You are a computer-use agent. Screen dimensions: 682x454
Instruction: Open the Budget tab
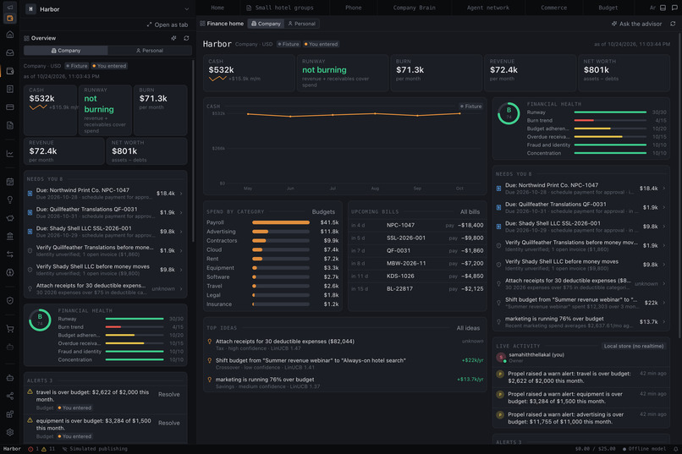coord(608,8)
